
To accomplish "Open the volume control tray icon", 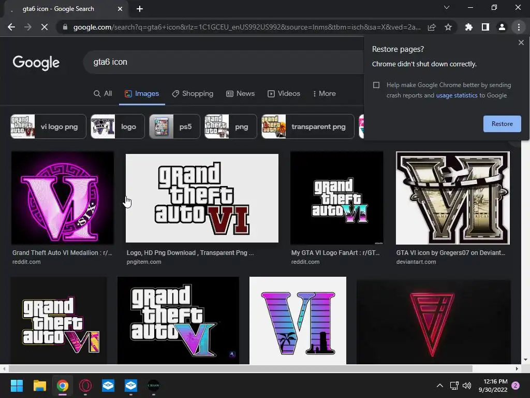I will tap(467, 386).
